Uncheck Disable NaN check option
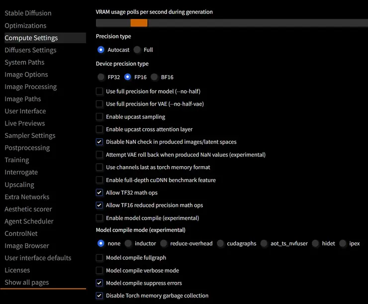 point(99,142)
